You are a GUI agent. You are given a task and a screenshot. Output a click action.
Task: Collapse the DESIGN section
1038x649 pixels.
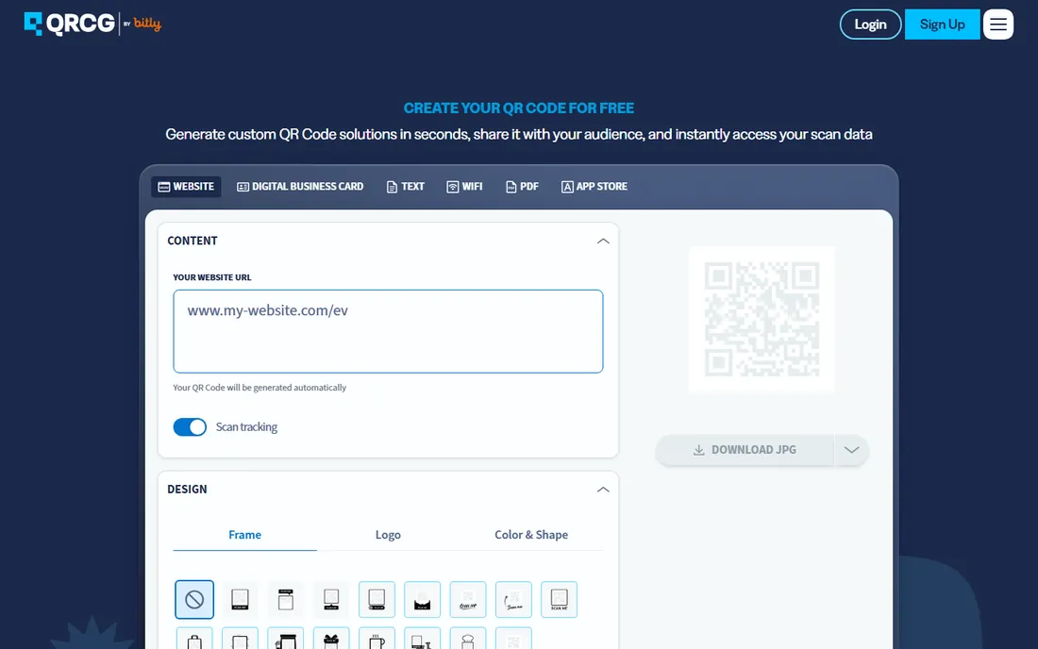click(x=603, y=490)
